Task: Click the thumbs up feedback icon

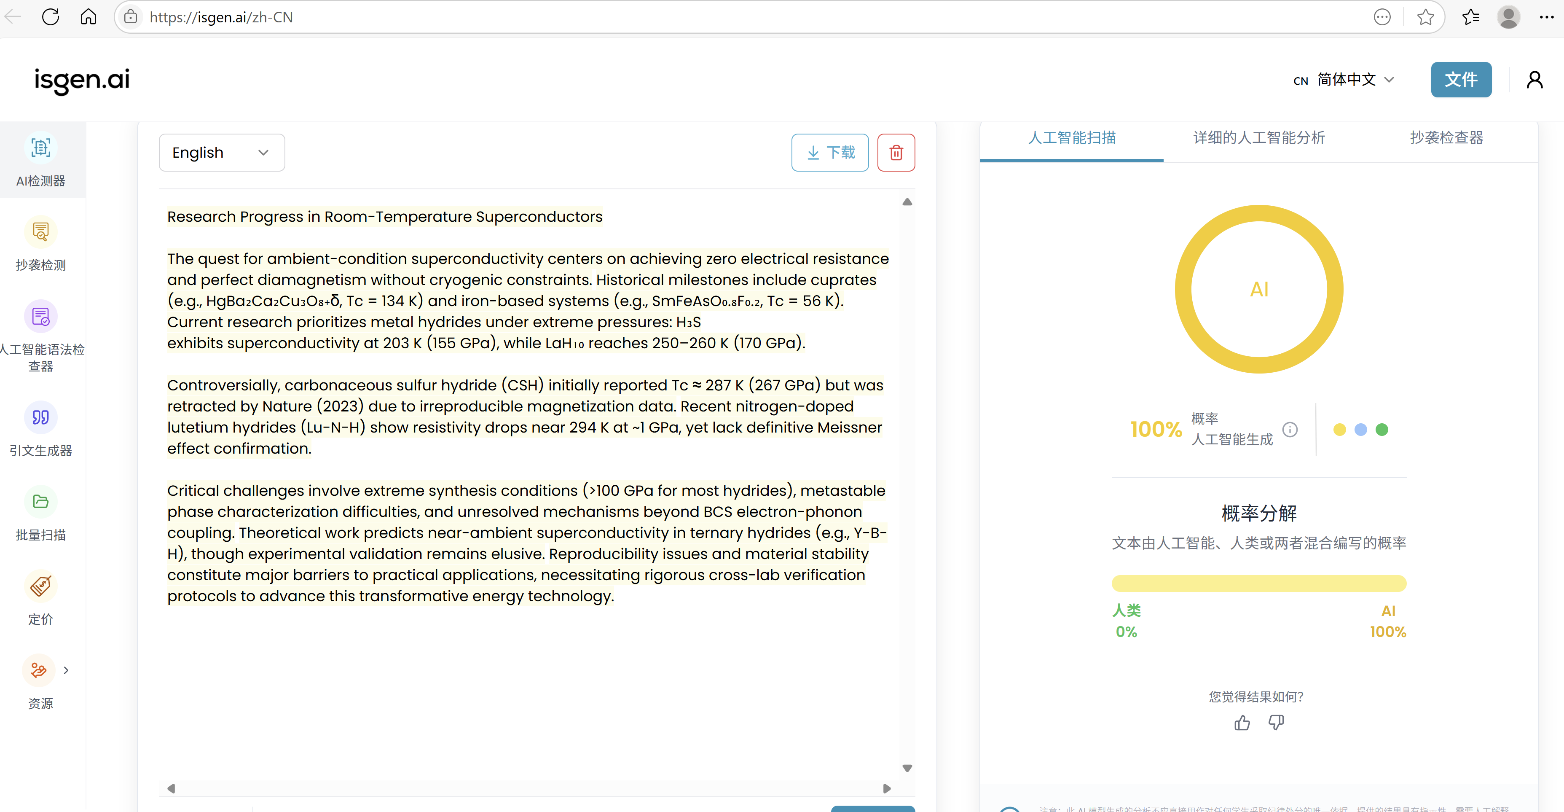Action: (1242, 723)
